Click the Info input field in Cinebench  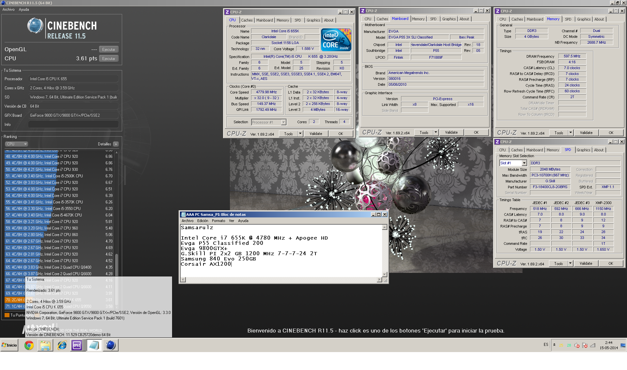[73, 125]
